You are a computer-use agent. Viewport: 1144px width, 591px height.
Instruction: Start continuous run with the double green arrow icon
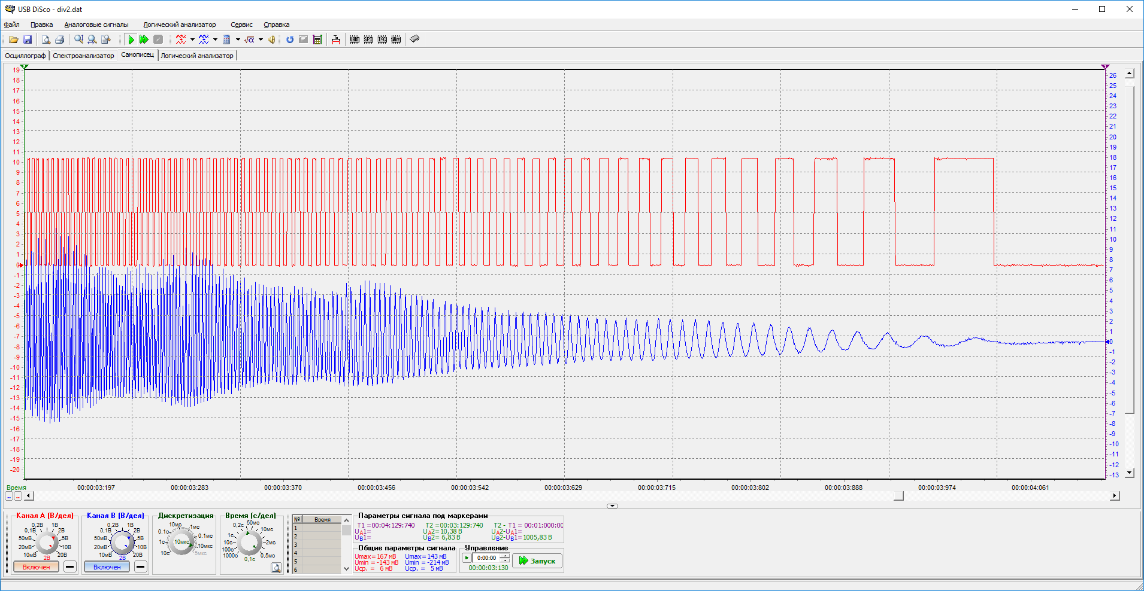[144, 39]
